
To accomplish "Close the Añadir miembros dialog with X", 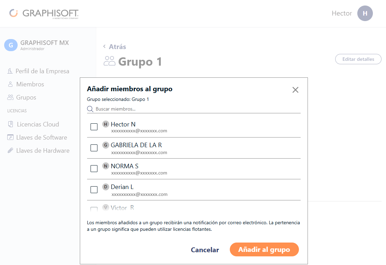I will (x=295, y=90).
